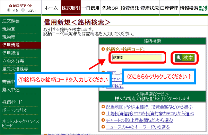Open the 口座管理 tab
The width and height of the screenshot is (208, 135).
(x=169, y=8)
